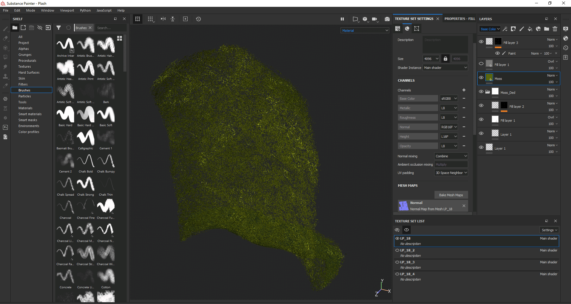
Task: Expand the UV padding dropdown
Action: [x=451, y=173]
